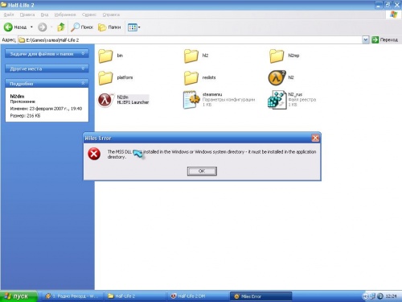
Task: Expand the file and folder tasks panel
Action: [x=47, y=54]
